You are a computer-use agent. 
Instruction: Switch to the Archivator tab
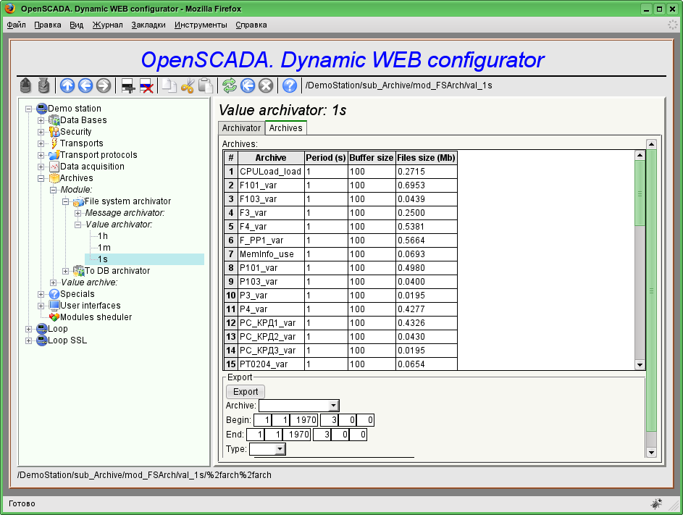(241, 128)
